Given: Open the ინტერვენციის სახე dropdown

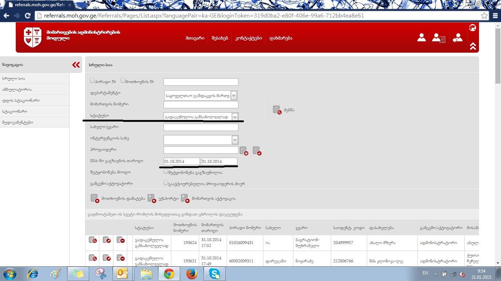Looking at the screenshot, I should 234,140.
